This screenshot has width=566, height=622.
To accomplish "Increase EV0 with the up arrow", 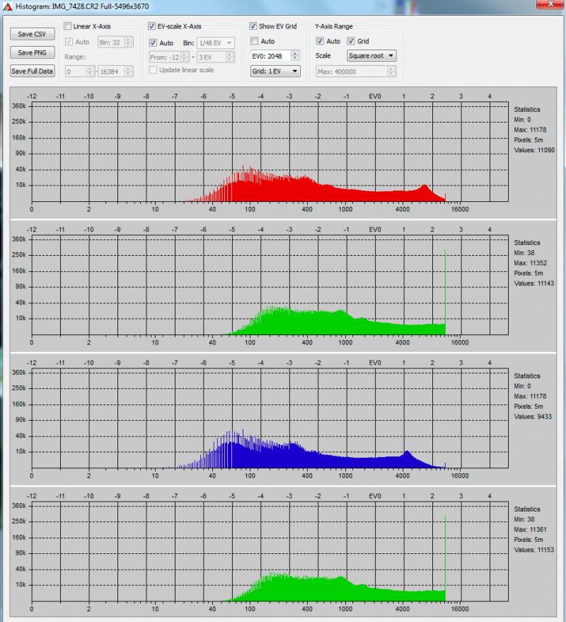I will [x=295, y=54].
